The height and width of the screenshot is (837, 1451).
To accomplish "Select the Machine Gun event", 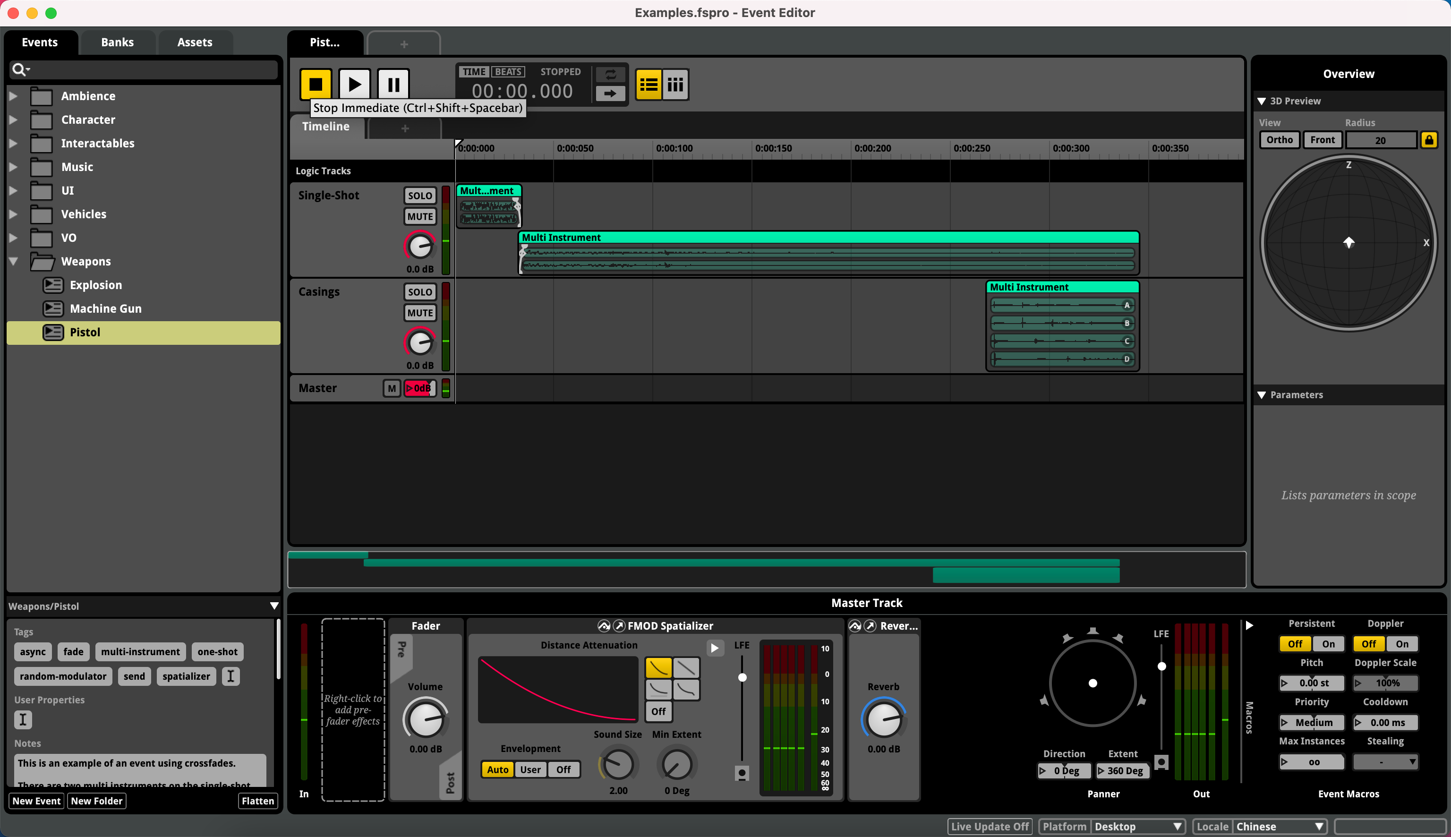I will pos(106,308).
